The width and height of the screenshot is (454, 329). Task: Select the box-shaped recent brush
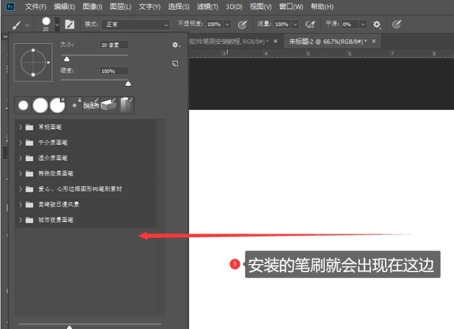point(108,105)
